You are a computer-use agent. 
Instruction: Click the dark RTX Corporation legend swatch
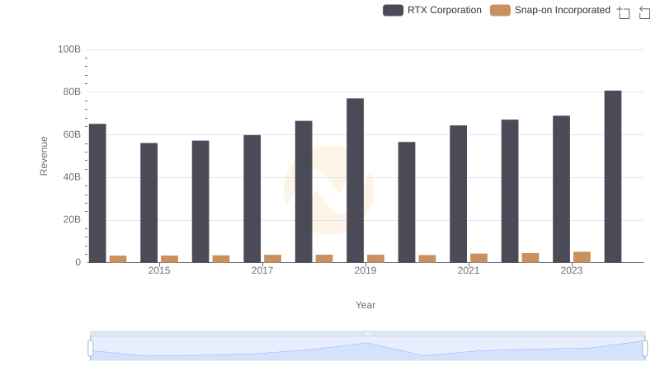coord(394,10)
